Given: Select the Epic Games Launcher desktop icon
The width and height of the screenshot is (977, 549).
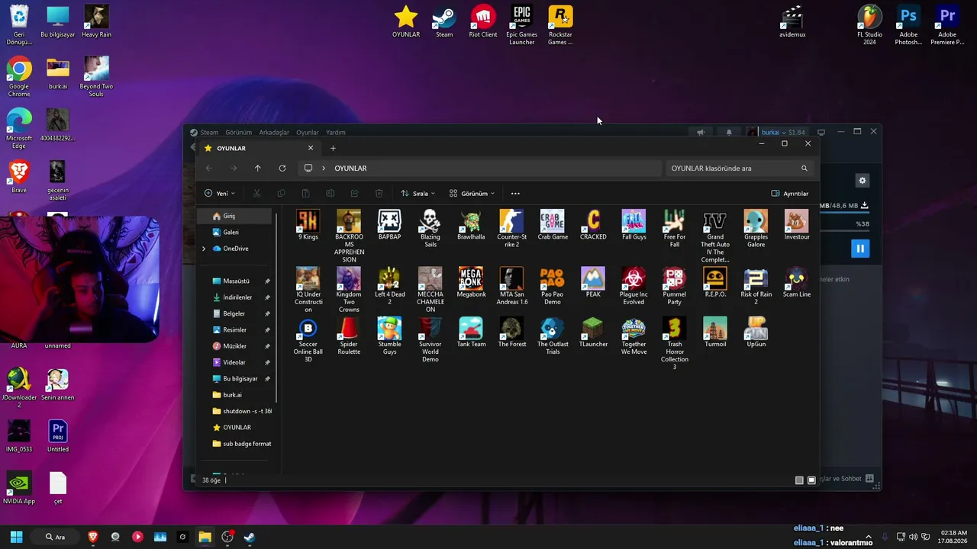Looking at the screenshot, I should click(522, 25).
